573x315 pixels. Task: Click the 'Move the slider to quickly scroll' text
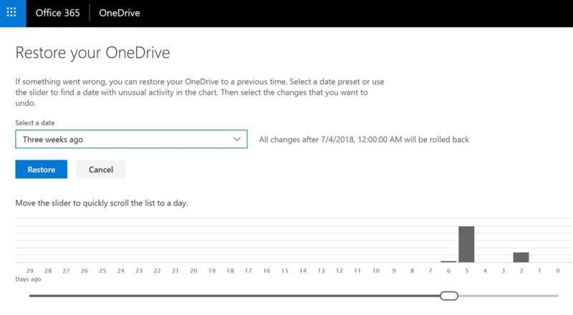click(102, 203)
